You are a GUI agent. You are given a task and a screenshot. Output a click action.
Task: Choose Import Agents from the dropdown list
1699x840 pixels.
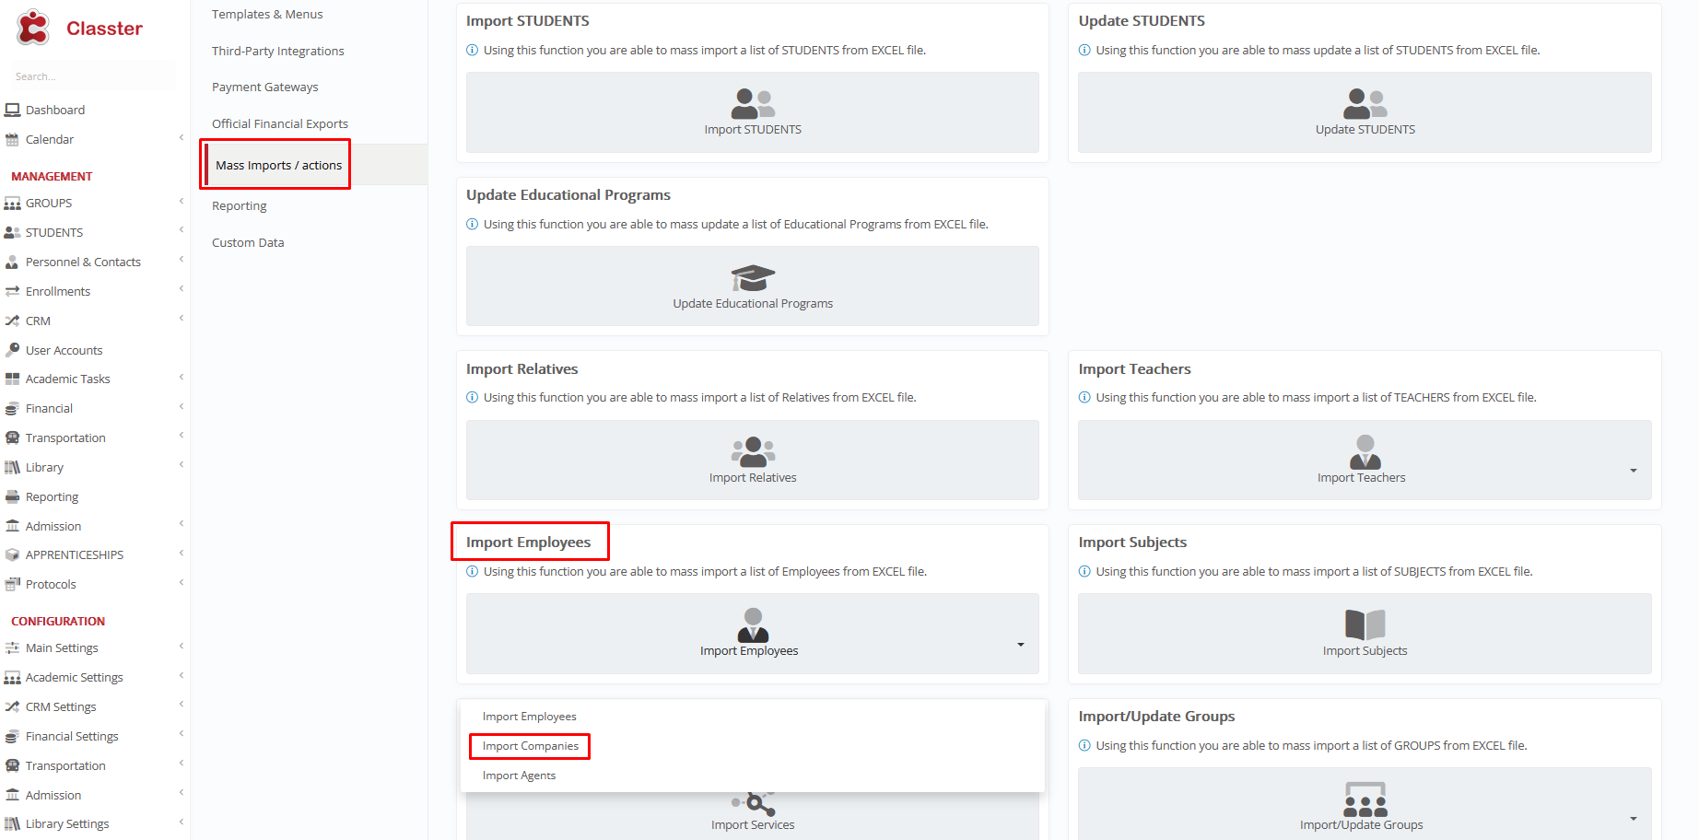(x=519, y=776)
